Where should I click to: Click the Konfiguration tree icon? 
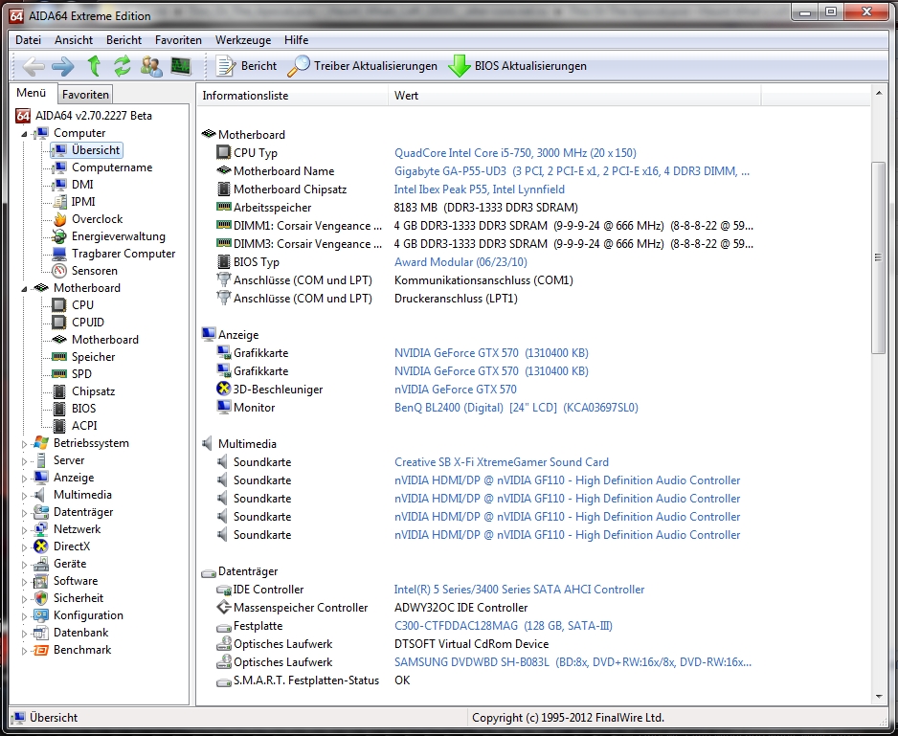coord(40,615)
